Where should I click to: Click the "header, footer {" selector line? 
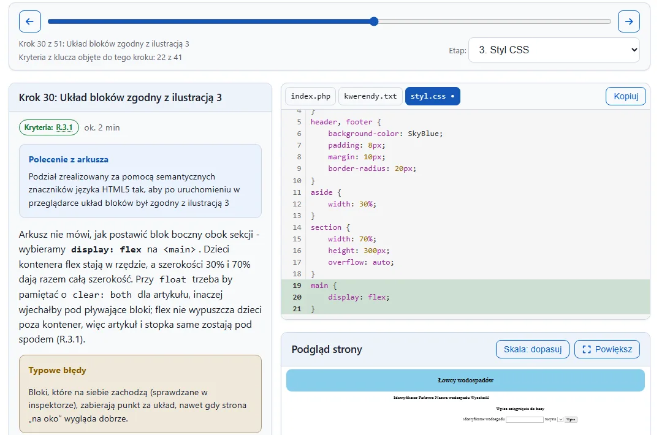[x=346, y=122]
